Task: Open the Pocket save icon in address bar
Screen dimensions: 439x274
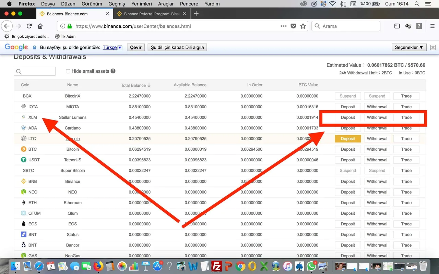Action: point(293,26)
